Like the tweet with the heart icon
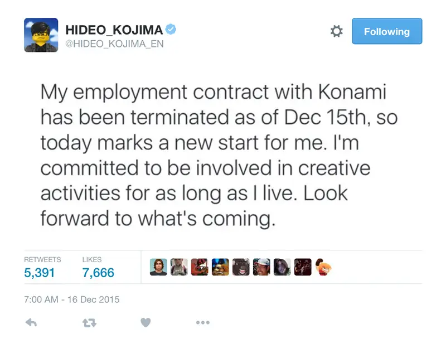446x348 pixels. pos(146,322)
